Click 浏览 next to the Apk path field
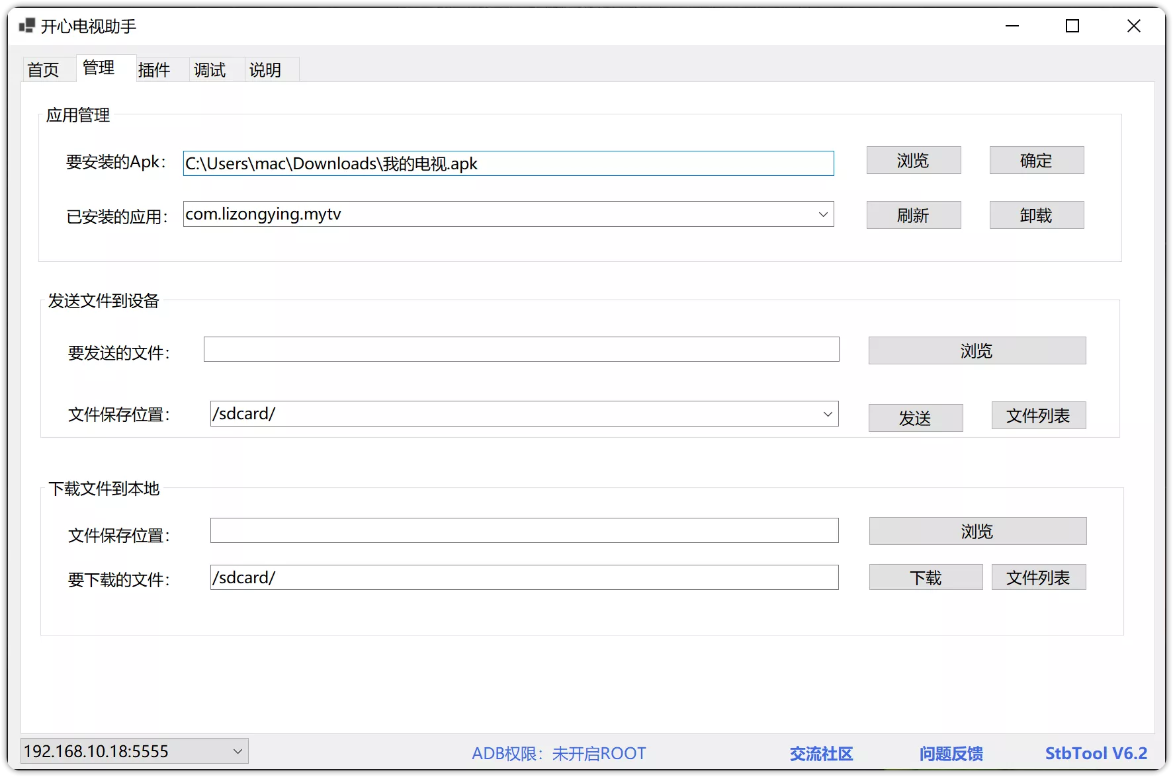This screenshot has width=1173, height=777. pos(913,160)
